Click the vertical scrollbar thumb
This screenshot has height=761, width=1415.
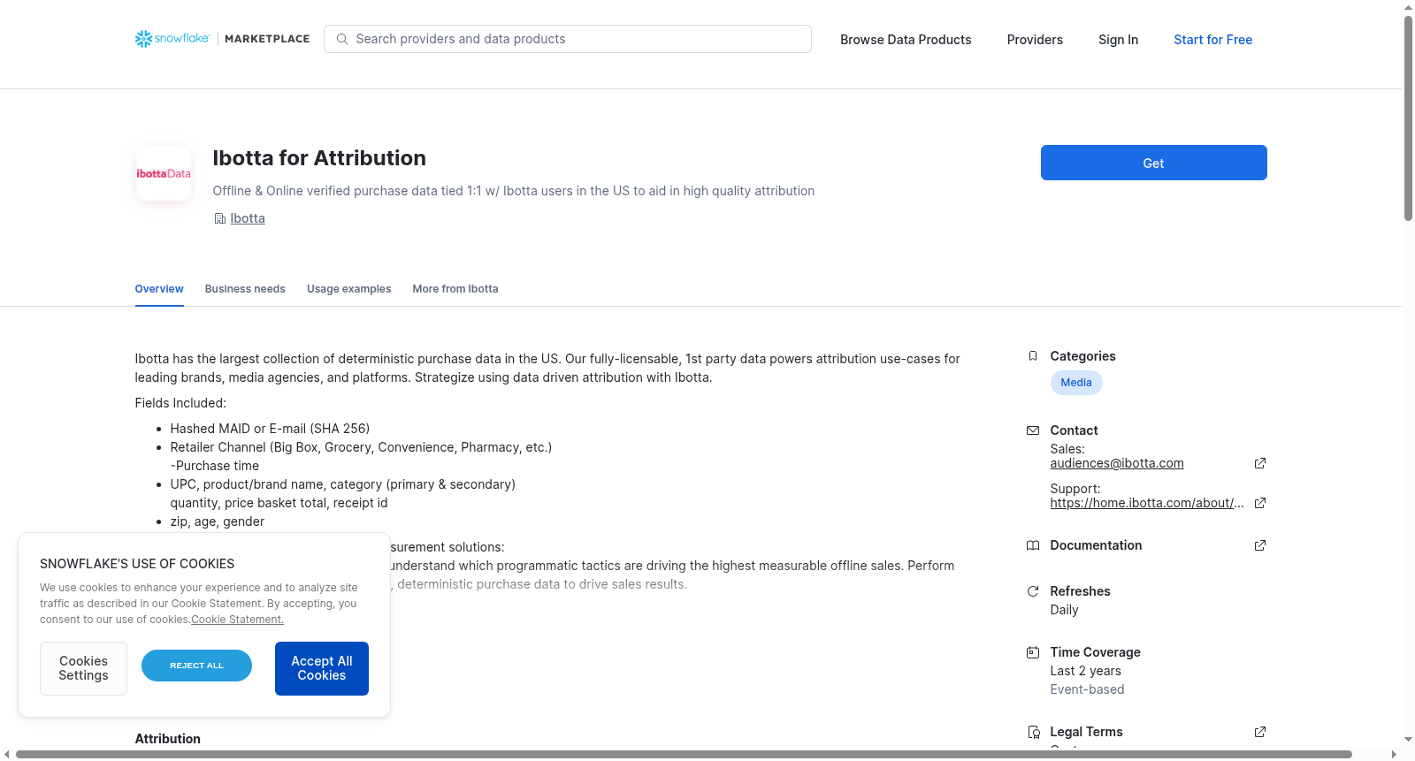pos(1408,118)
